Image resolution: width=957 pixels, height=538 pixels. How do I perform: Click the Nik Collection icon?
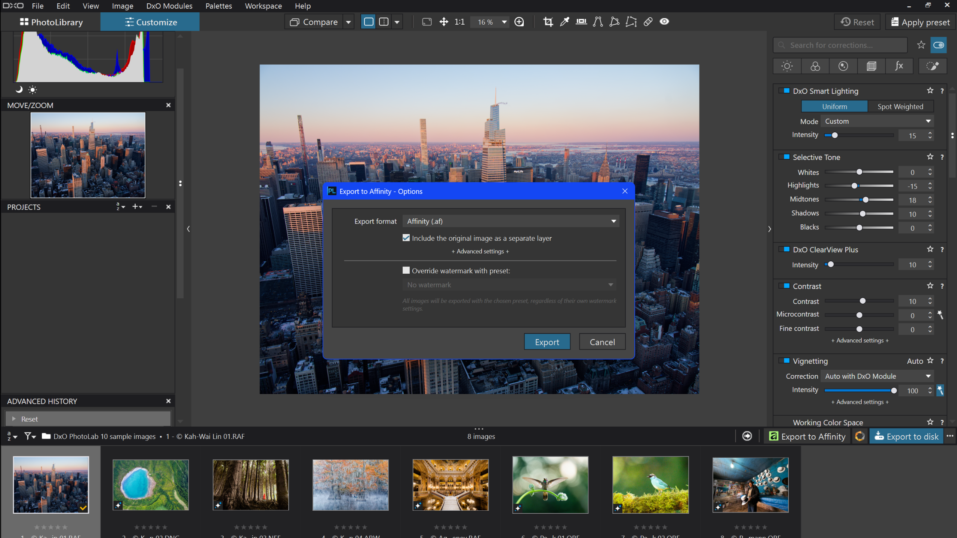point(860,436)
